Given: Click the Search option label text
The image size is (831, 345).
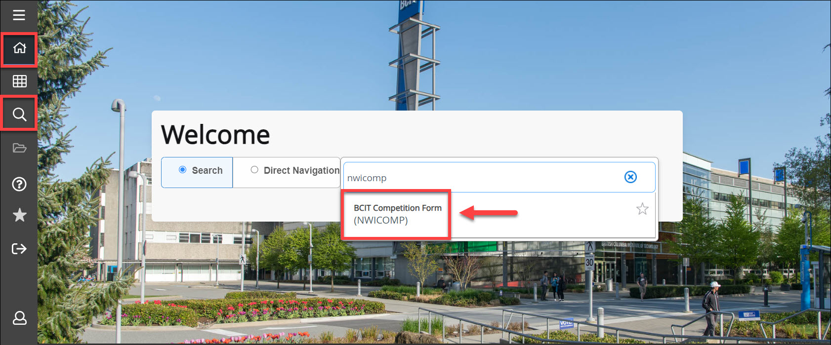Looking at the screenshot, I should click(x=207, y=170).
